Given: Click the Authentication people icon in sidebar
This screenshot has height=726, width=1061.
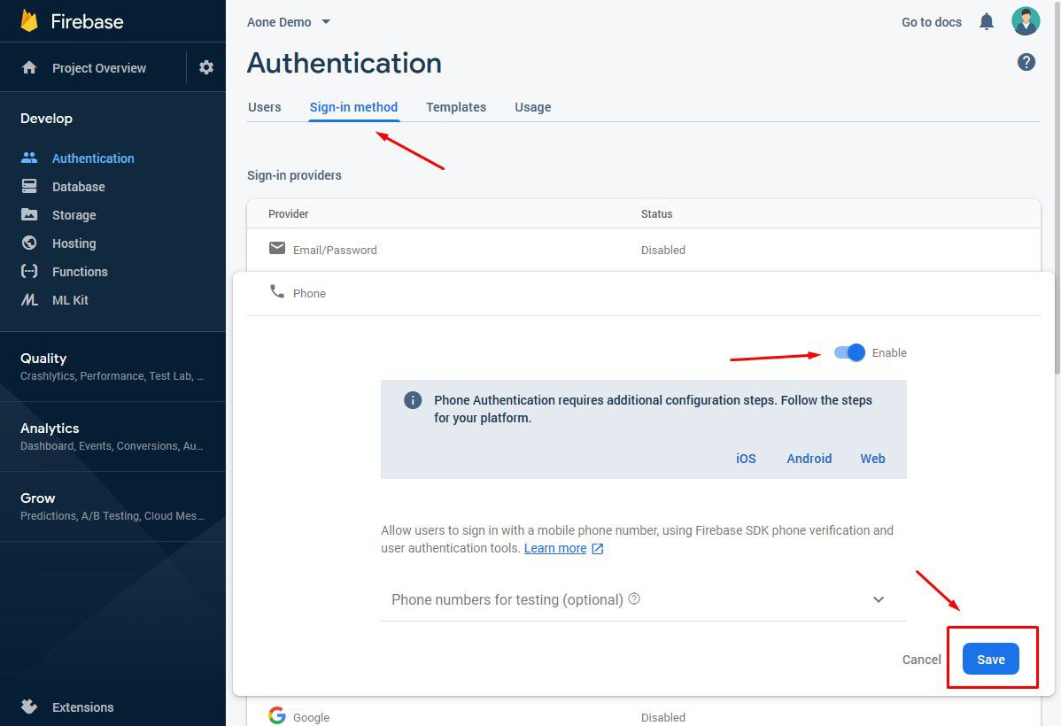Looking at the screenshot, I should (29, 158).
